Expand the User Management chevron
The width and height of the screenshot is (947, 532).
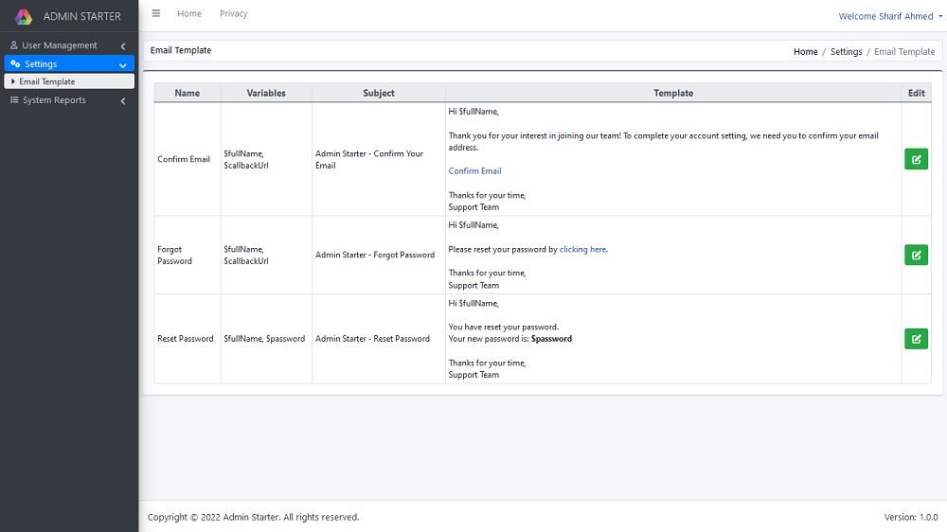pos(123,46)
